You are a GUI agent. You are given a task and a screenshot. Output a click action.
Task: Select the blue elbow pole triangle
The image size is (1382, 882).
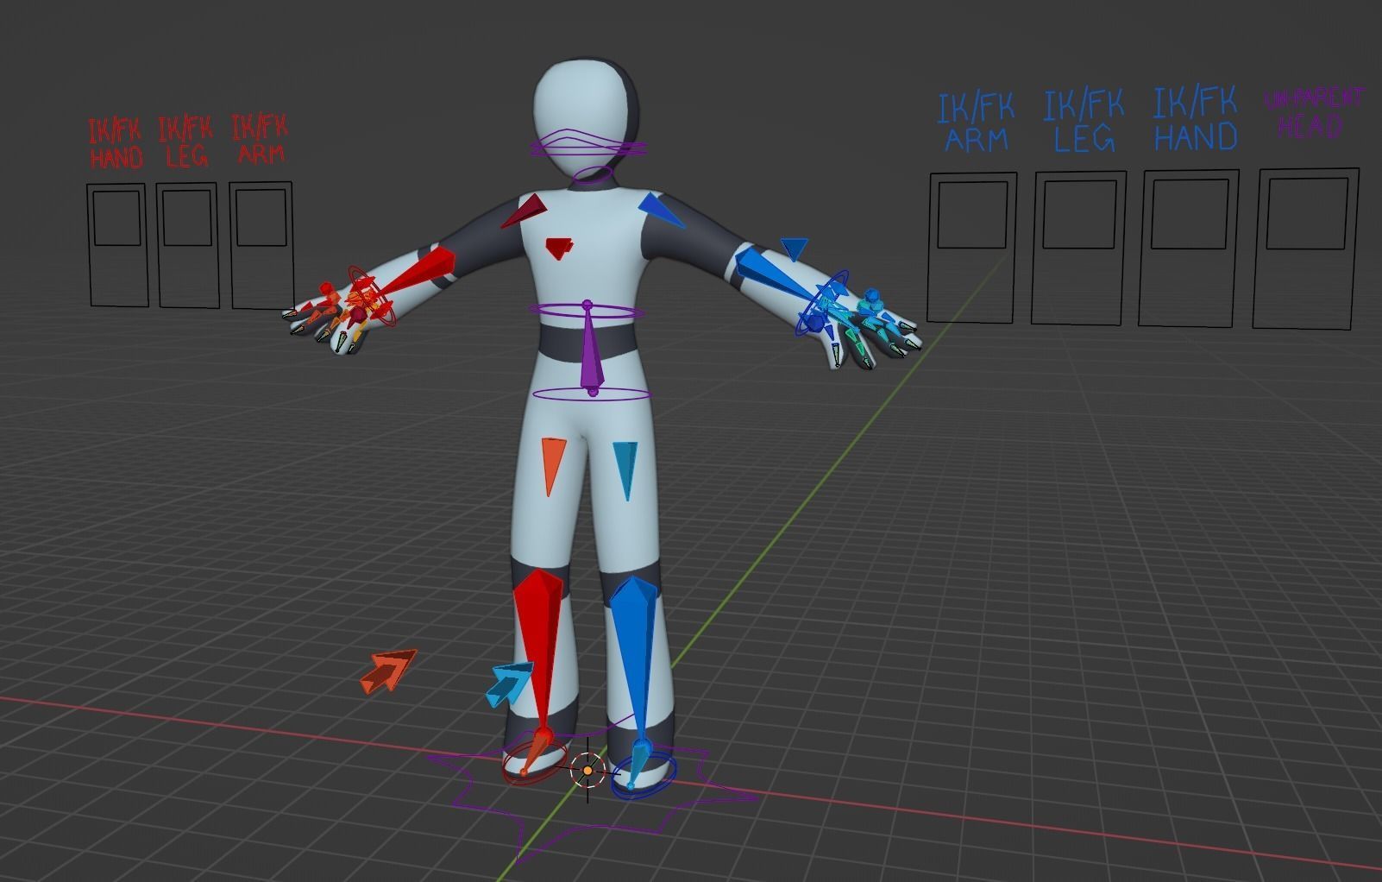click(794, 249)
